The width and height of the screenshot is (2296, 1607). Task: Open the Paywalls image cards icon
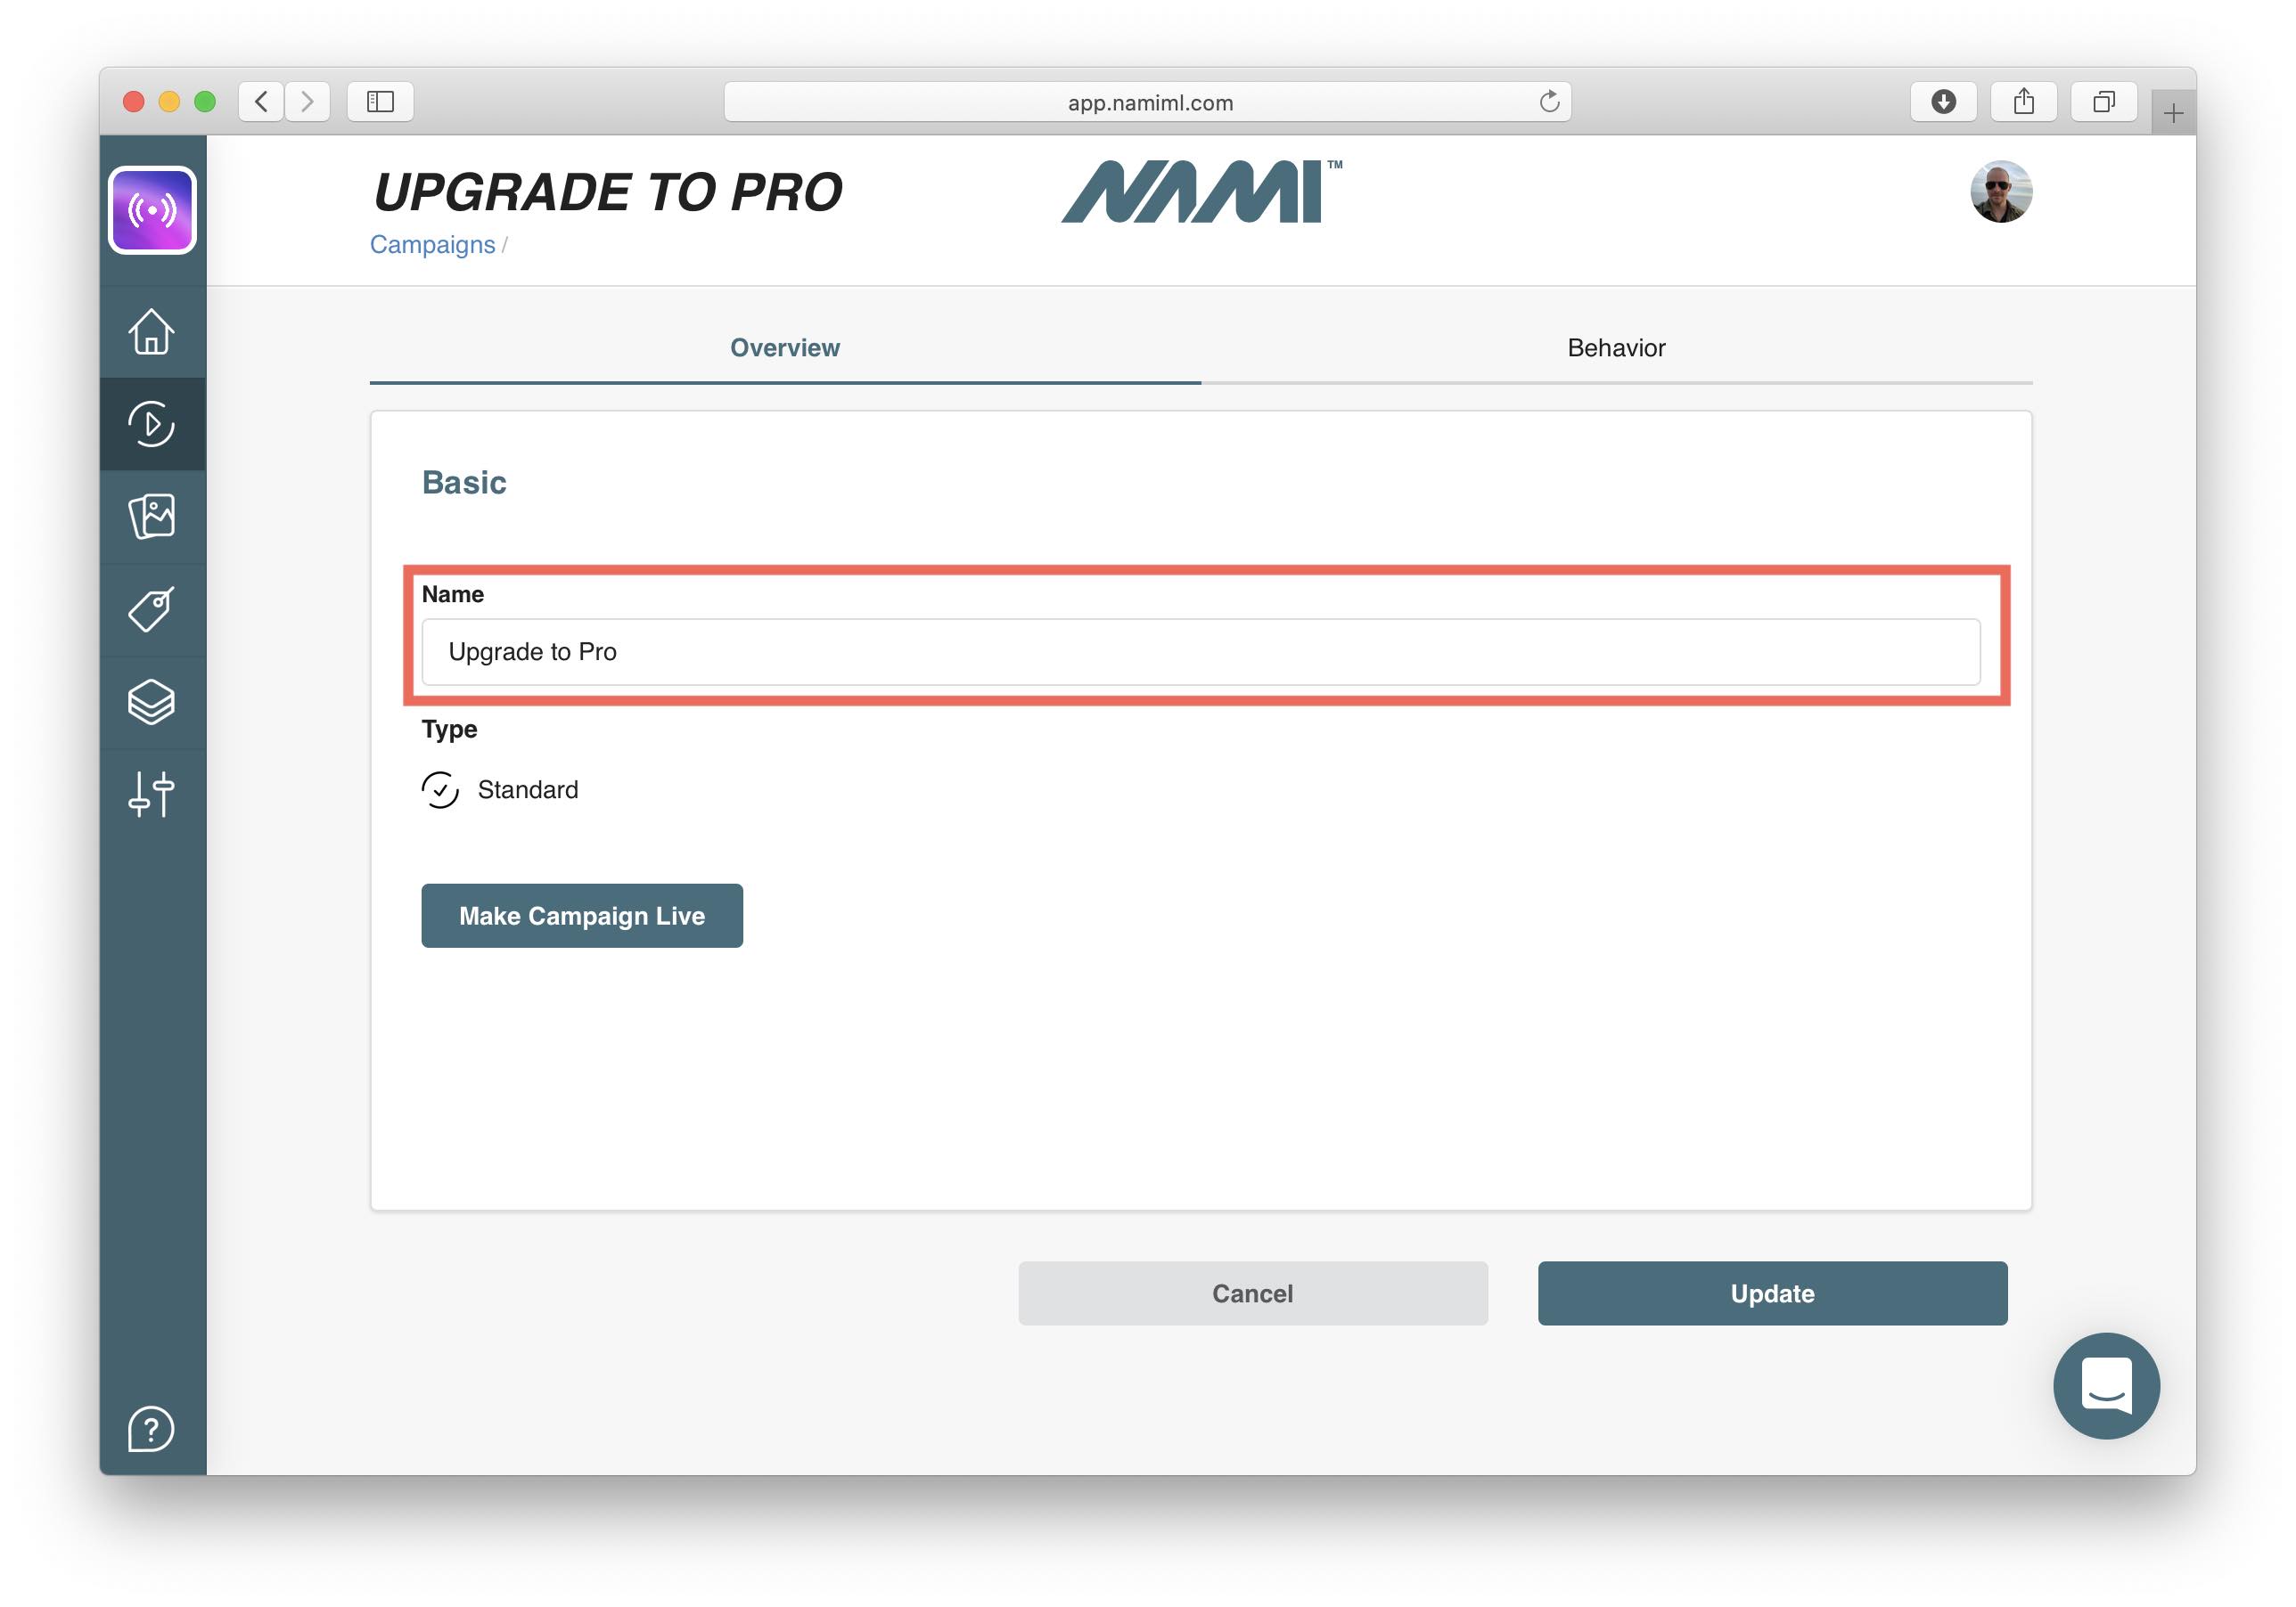click(152, 517)
